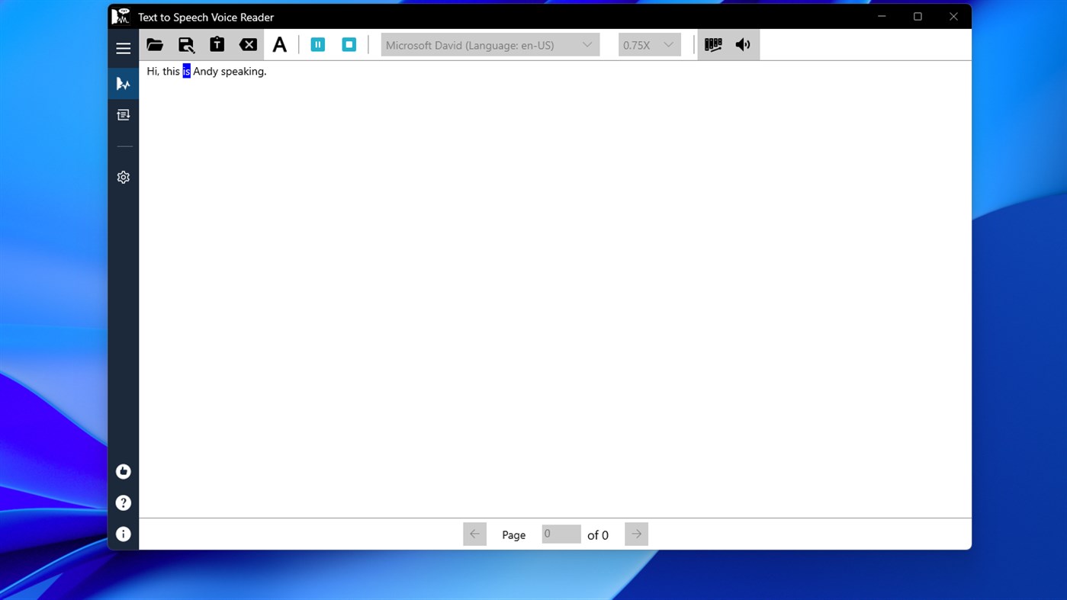The height and width of the screenshot is (600, 1067).
Task: Clear text with the backspace icon
Action: coord(248,45)
